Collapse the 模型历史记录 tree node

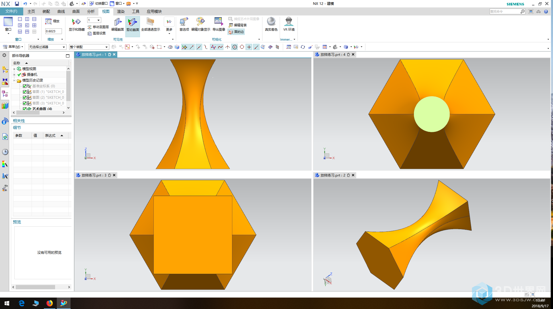[x=14, y=80]
